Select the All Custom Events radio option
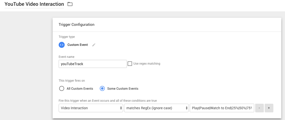 click(62, 88)
